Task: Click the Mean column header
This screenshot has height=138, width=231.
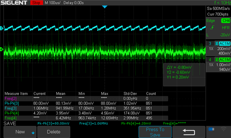Action: [x=60, y=94]
